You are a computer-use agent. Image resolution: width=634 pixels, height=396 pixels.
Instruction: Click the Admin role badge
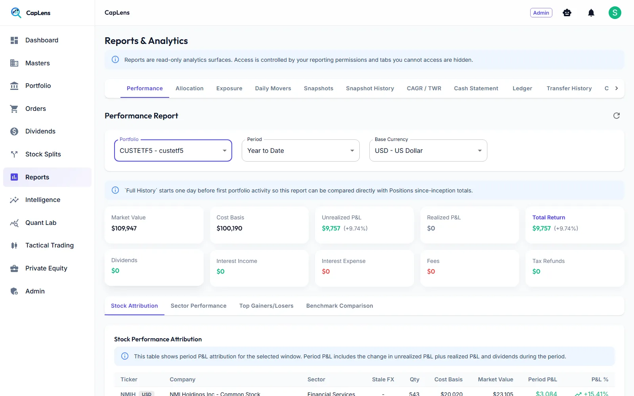point(541,13)
